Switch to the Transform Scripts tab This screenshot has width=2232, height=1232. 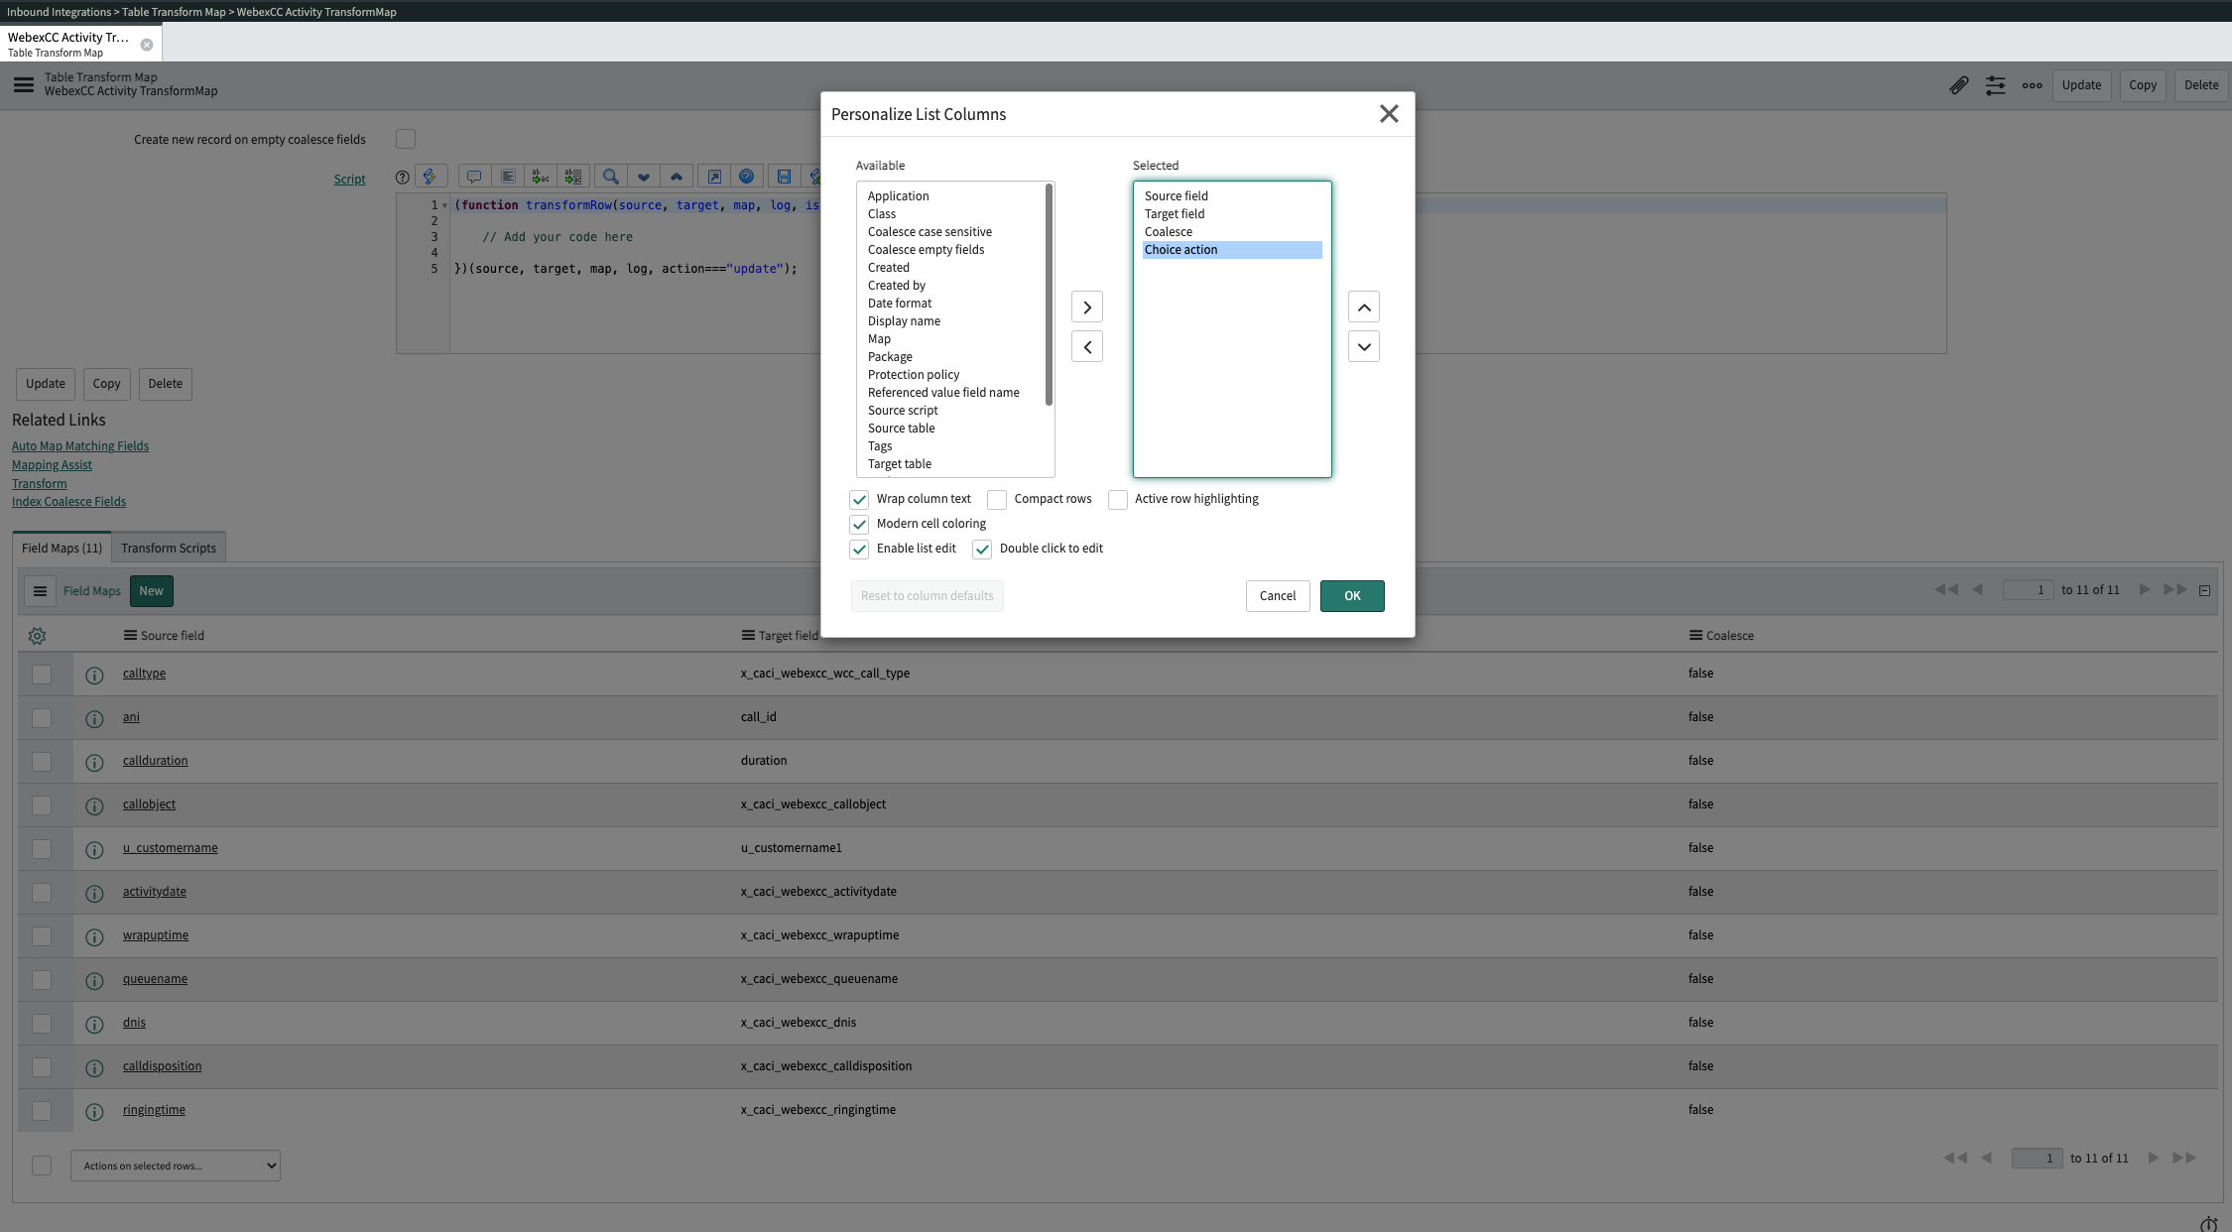click(169, 548)
